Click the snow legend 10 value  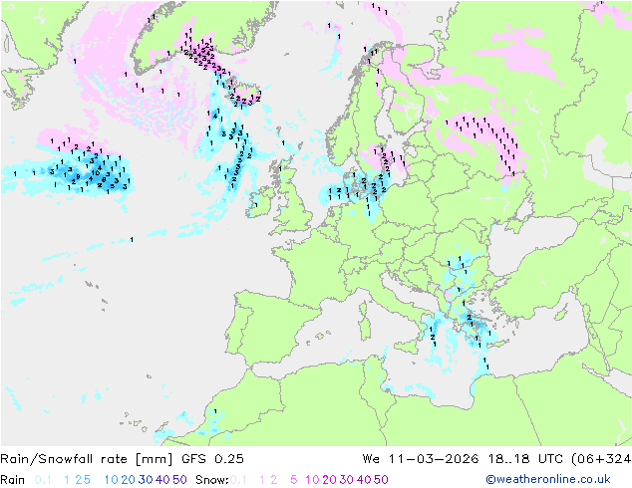312,480
